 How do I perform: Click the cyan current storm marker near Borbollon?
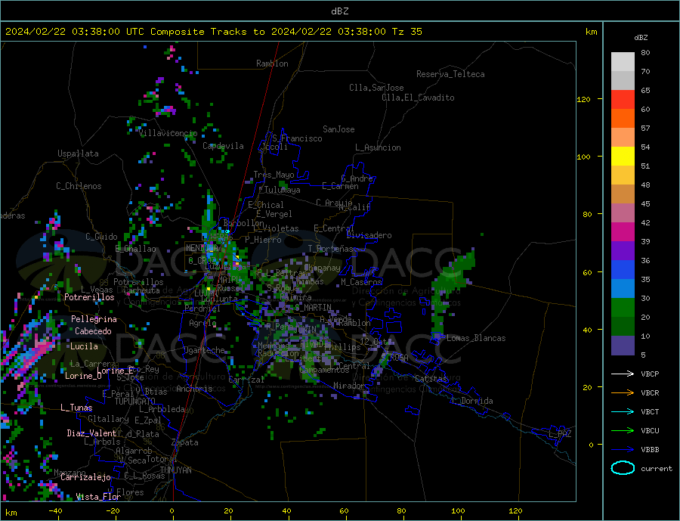tap(227, 231)
